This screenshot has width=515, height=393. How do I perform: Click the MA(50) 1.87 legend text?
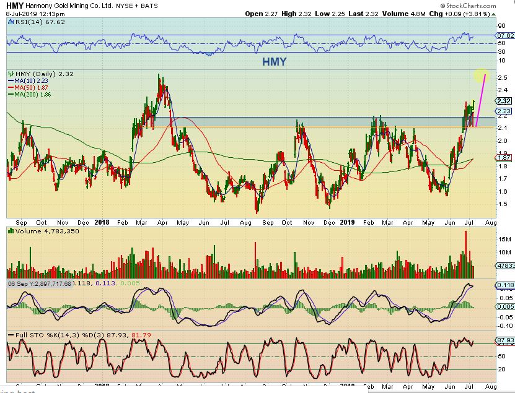pos(31,88)
